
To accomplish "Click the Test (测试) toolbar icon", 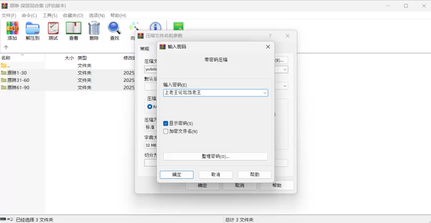I will (53, 28).
